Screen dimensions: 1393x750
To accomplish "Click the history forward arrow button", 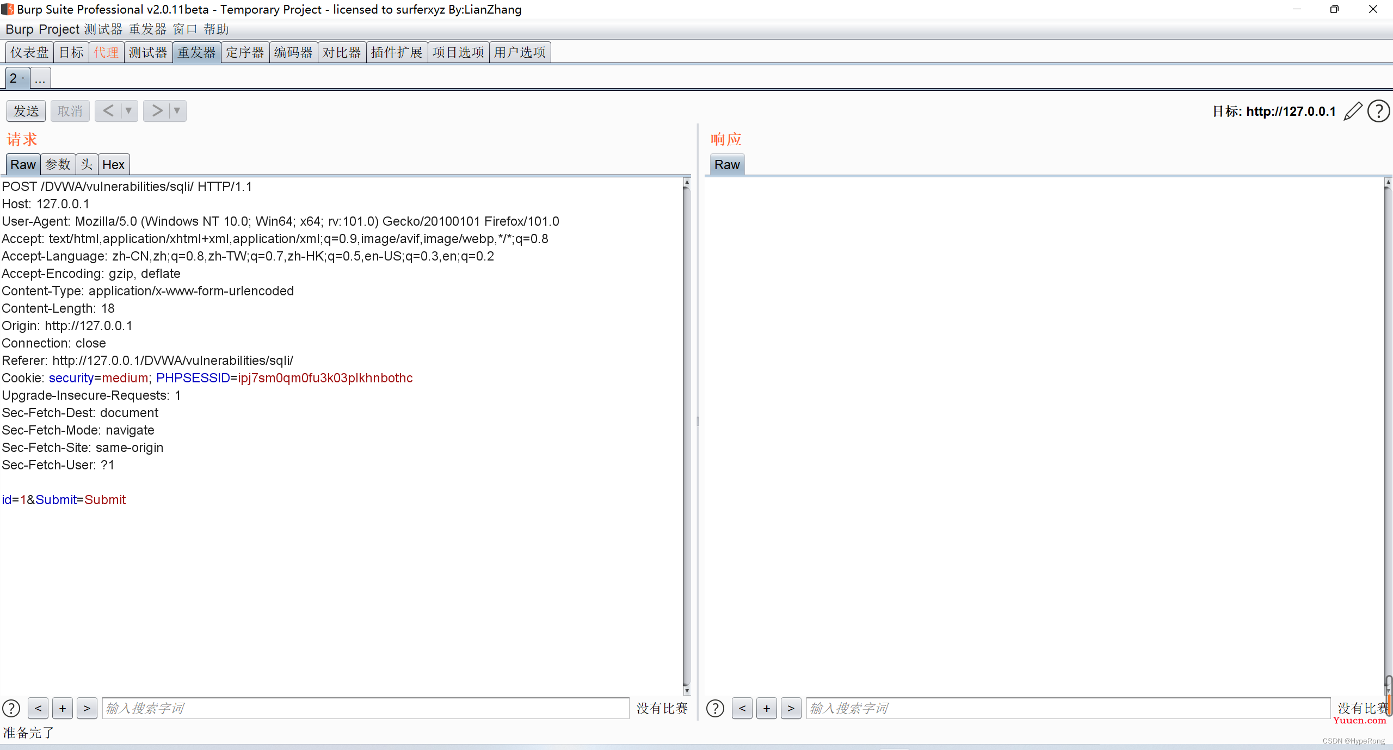I will [x=157, y=111].
